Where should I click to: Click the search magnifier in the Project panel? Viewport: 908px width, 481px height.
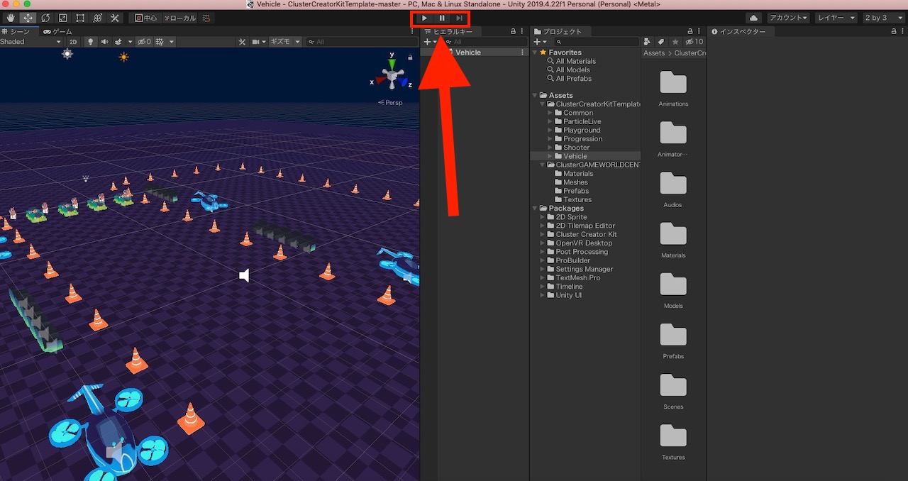560,41
